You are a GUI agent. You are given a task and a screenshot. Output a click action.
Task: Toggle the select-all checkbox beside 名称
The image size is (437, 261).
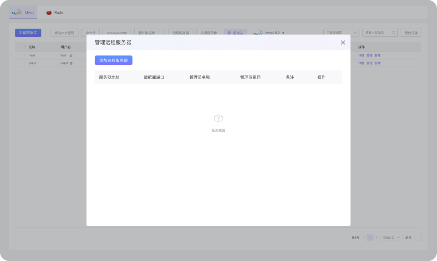24,47
